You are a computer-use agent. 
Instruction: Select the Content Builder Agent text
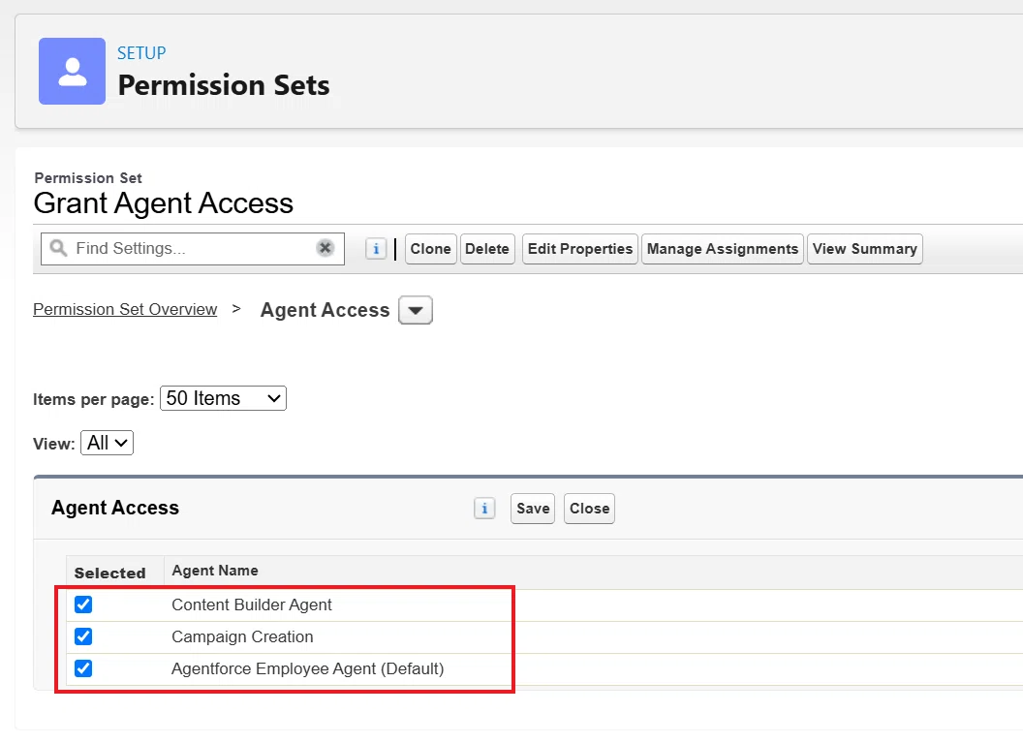click(x=252, y=605)
